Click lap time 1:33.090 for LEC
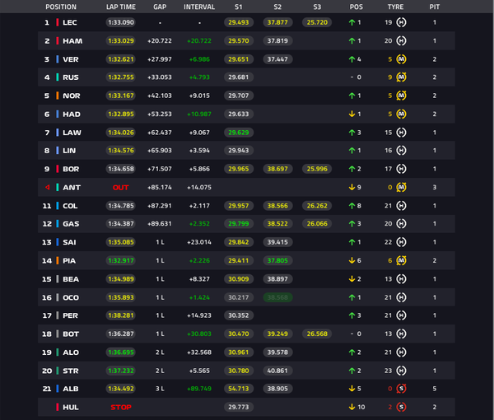Screen dimensions: 494x420 [x=121, y=22]
